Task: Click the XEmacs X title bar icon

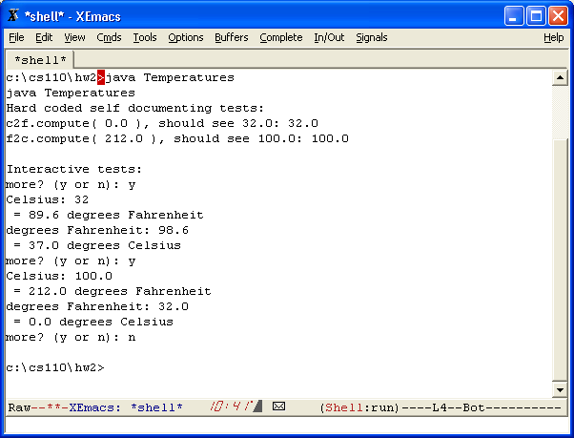Action: pos(14,16)
